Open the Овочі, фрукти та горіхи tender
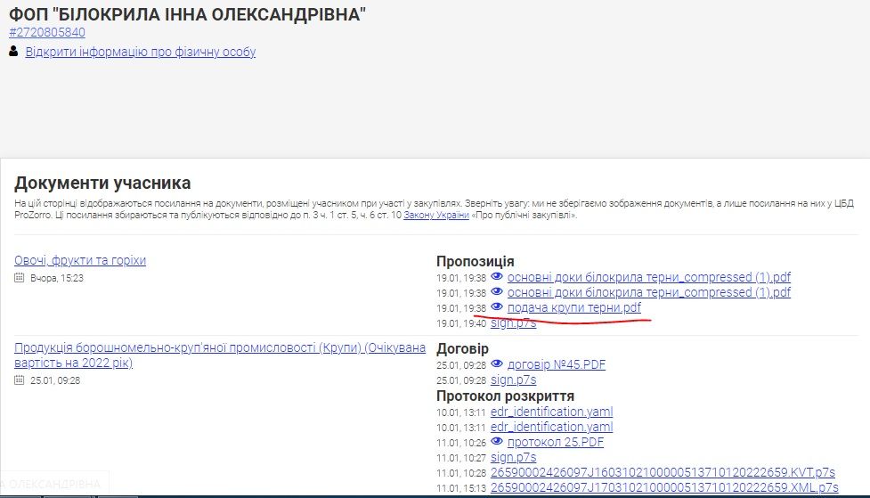Image resolution: width=870 pixels, height=498 pixels. [80, 260]
